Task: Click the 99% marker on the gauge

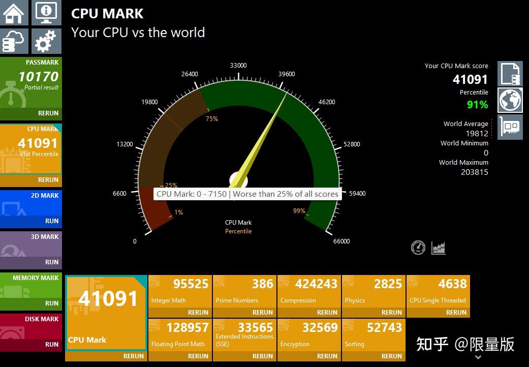Action: [x=299, y=211]
